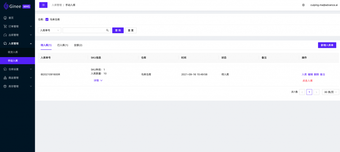Image resolution: width=340 pixels, height=152 pixels.
Task: Click the Ginee WMS logo
Action: tap(17, 6)
